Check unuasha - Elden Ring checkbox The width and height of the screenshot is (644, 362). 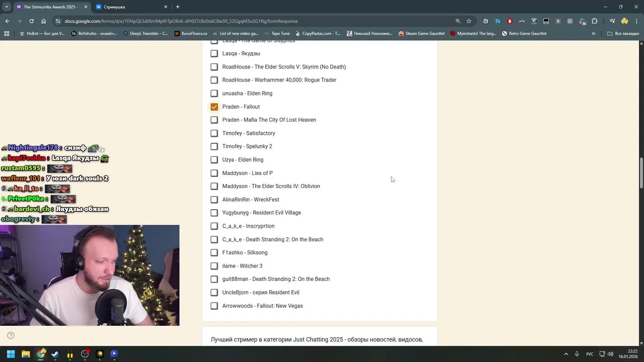click(214, 93)
